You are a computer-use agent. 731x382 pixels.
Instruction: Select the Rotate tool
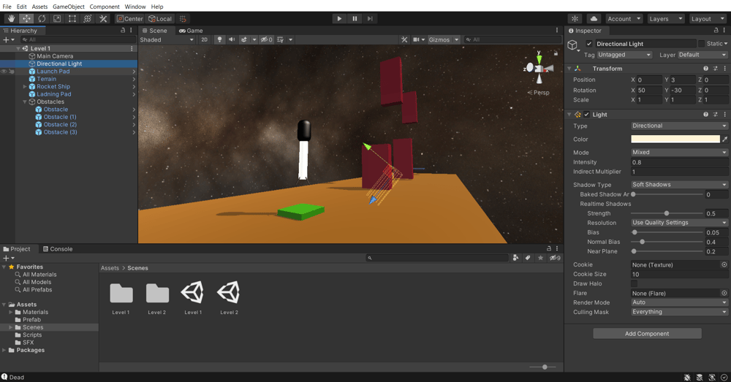click(42, 19)
